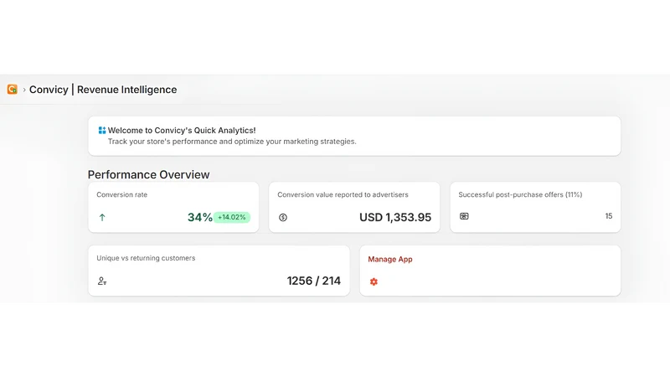Click the Convicy app logo icon
The height and width of the screenshot is (377, 670).
point(13,90)
